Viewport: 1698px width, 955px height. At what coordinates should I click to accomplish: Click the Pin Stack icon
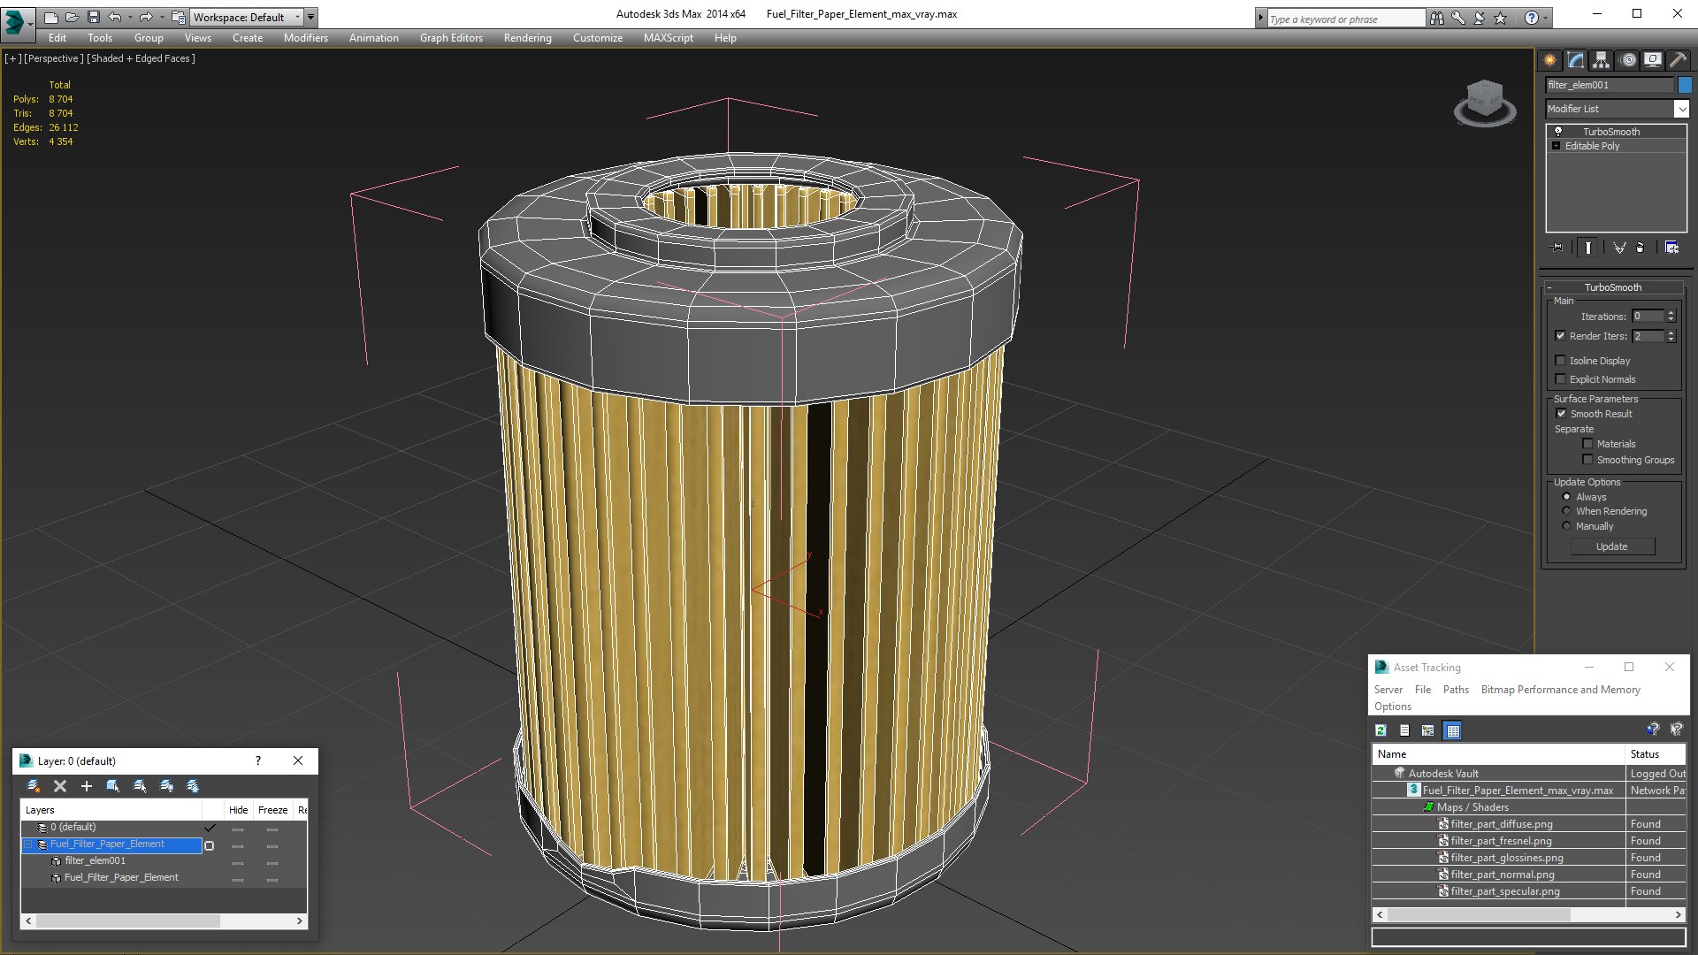point(1557,248)
